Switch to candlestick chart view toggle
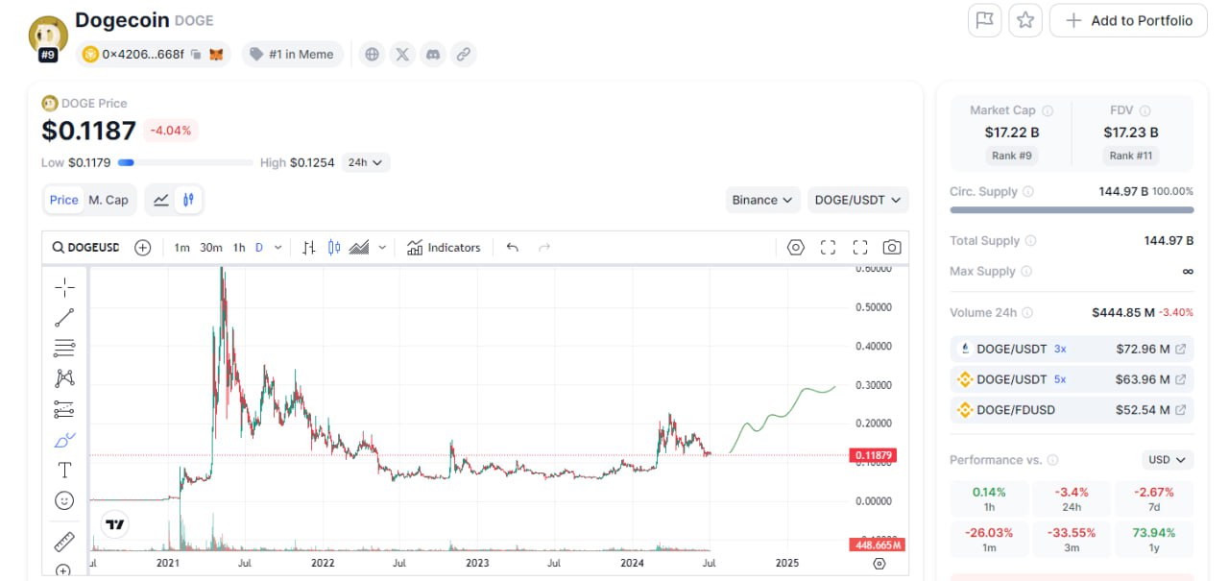Screen dimensions: 1229x581 click(x=189, y=200)
